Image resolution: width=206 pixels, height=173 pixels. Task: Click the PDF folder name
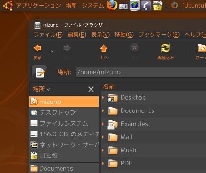[x=126, y=164]
